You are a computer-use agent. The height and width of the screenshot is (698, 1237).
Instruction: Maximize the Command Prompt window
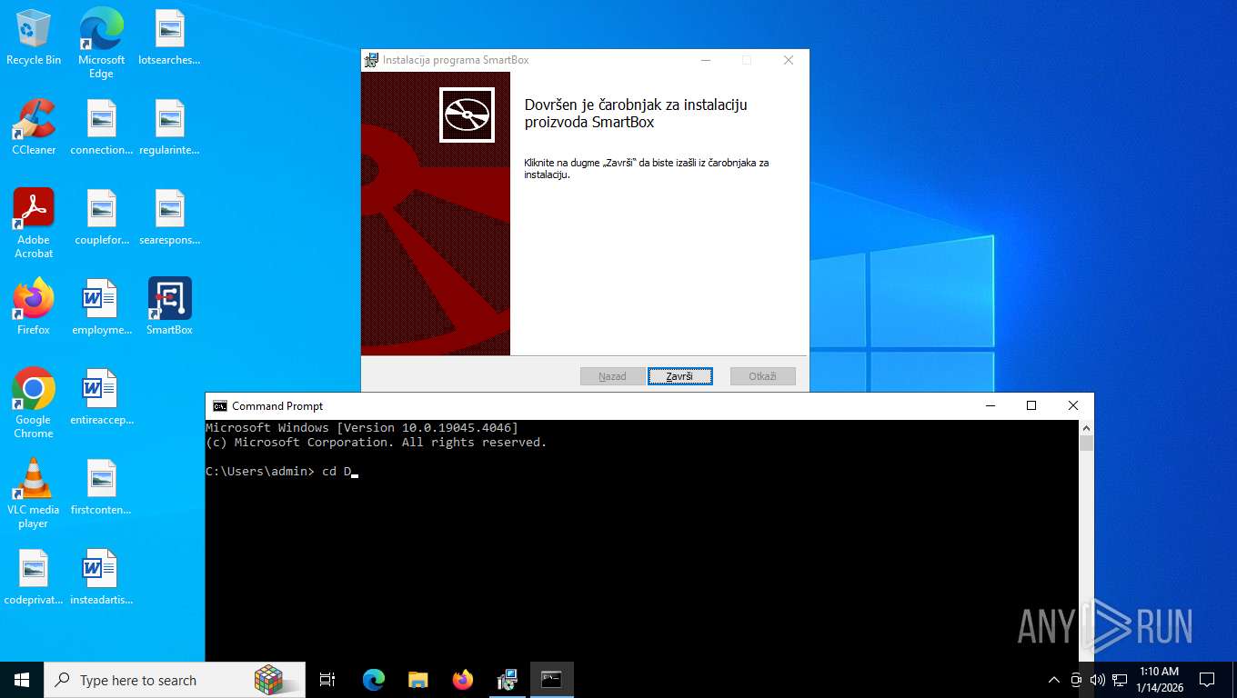point(1031,406)
